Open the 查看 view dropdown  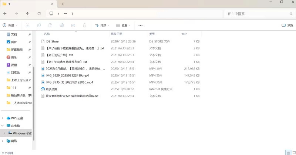pos(124,25)
